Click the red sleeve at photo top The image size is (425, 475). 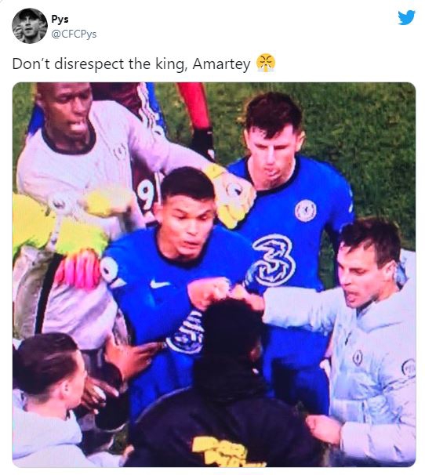click(194, 105)
